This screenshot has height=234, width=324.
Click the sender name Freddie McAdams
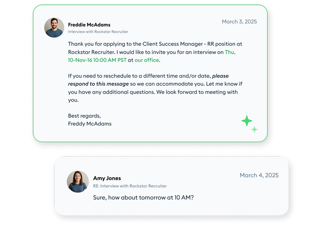click(89, 25)
